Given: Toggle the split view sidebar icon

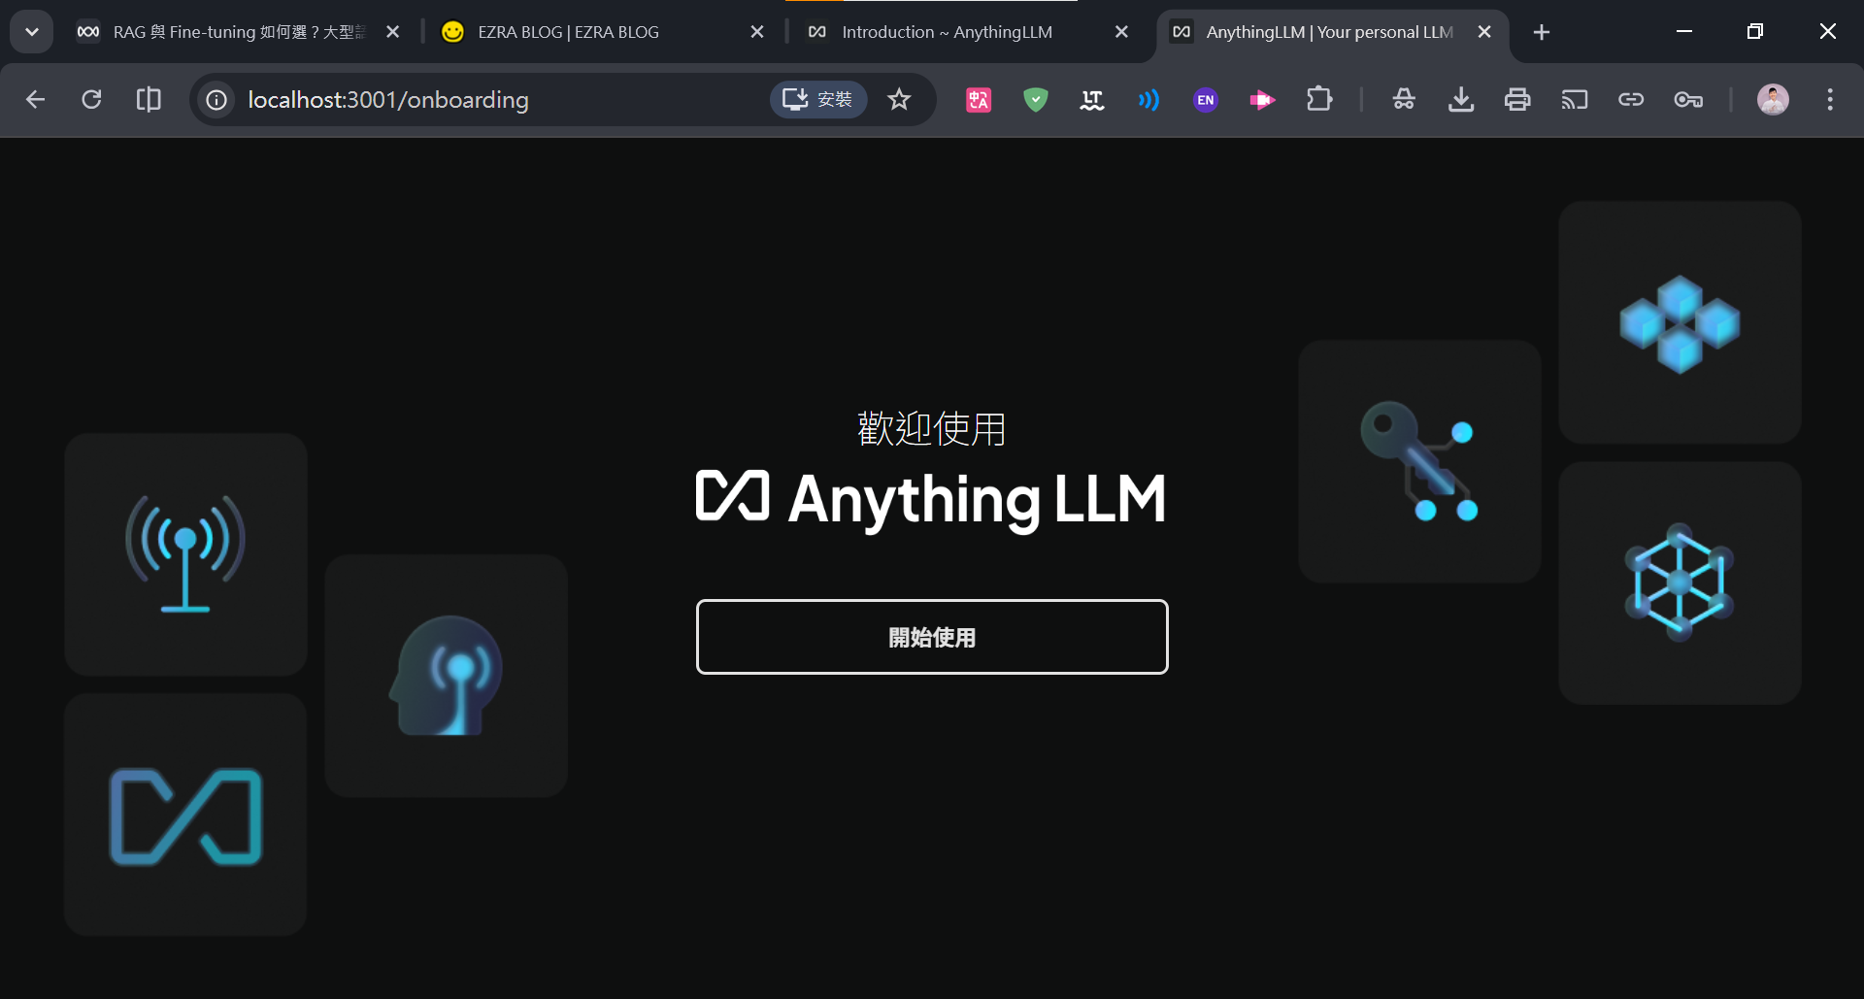Looking at the screenshot, I should (x=149, y=99).
